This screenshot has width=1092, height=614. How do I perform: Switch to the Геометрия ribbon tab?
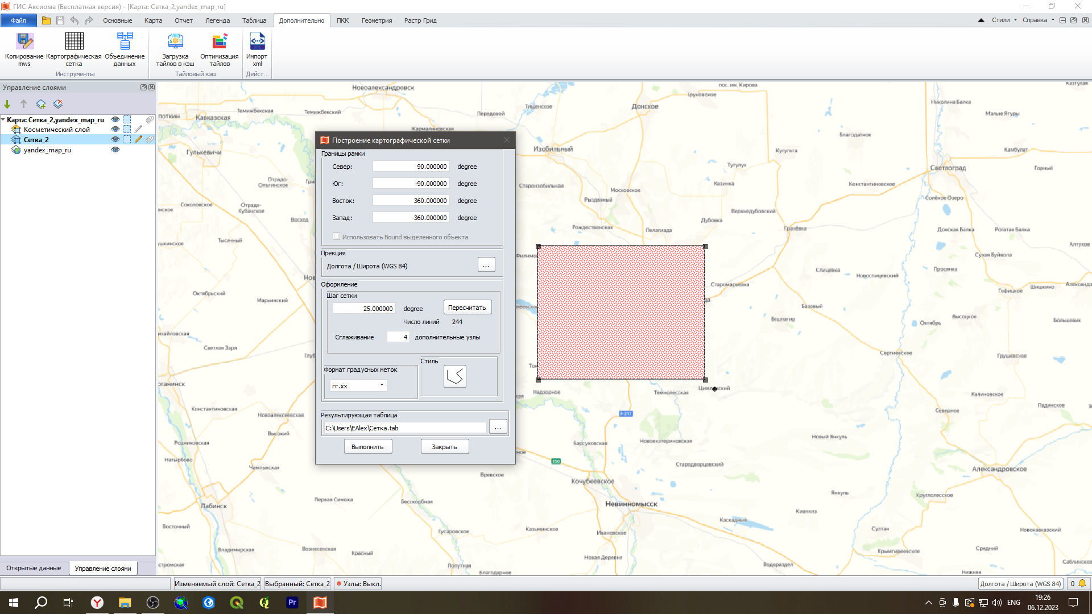[x=377, y=20]
